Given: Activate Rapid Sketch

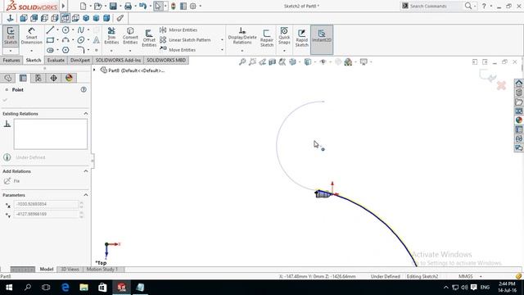Looking at the screenshot, I should point(301,38).
